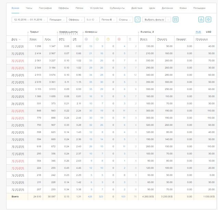Open the Sub ID filter dropdown

(x=92, y=20)
